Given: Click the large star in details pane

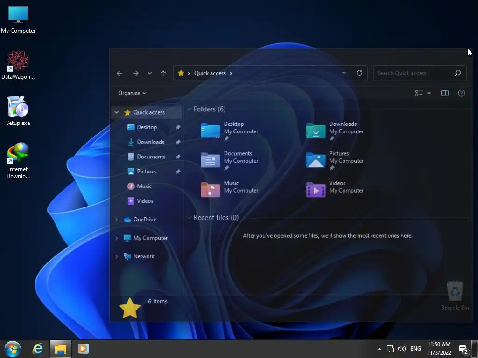Looking at the screenshot, I should [130, 308].
